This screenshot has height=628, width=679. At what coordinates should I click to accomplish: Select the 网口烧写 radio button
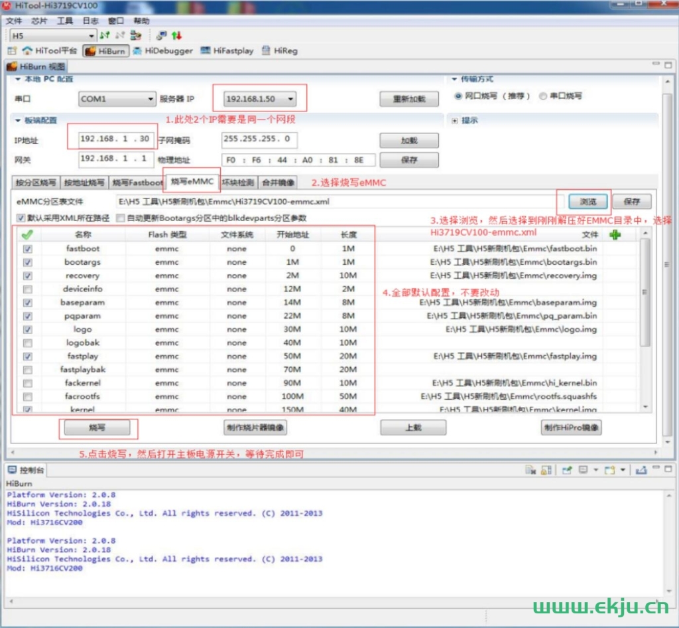(458, 96)
